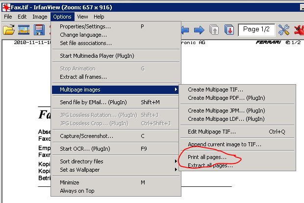Viewport: 304px width, 203px height.
Task: Select Print all pages option
Action: [207, 158]
